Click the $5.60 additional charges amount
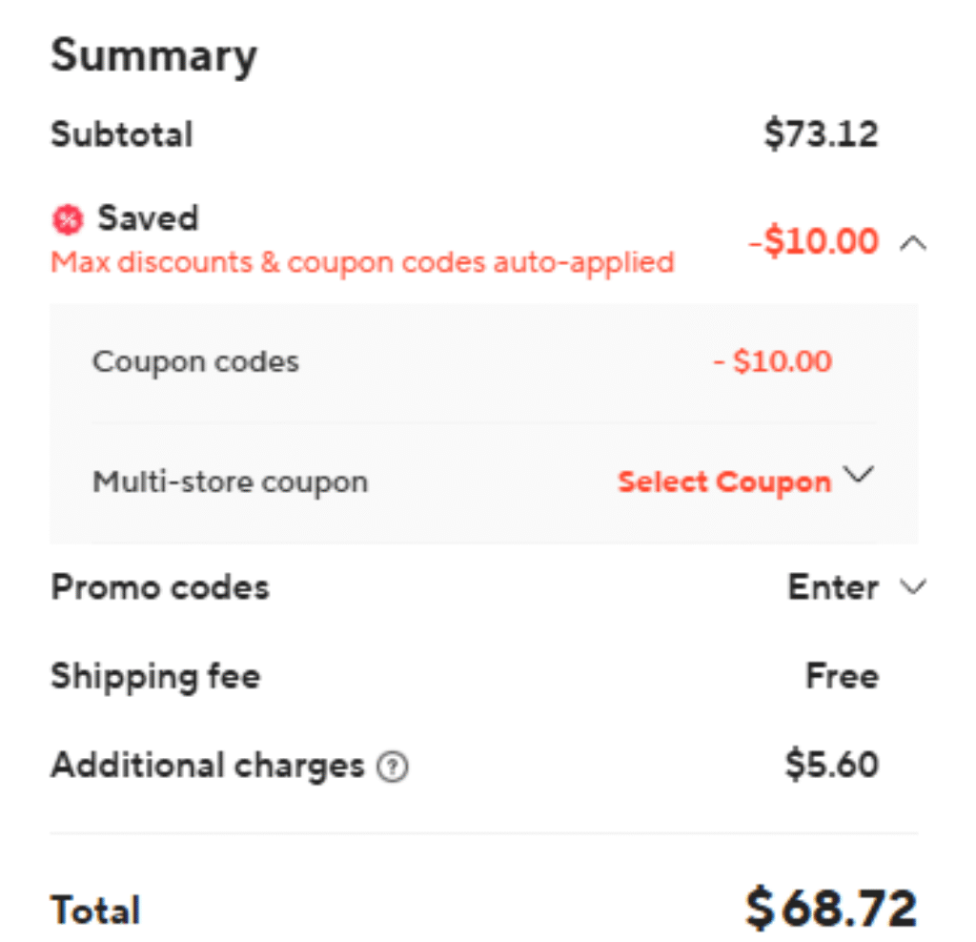976x942 pixels. [x=831, y=765]
